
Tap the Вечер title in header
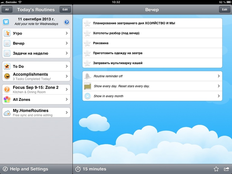point(152,10)
